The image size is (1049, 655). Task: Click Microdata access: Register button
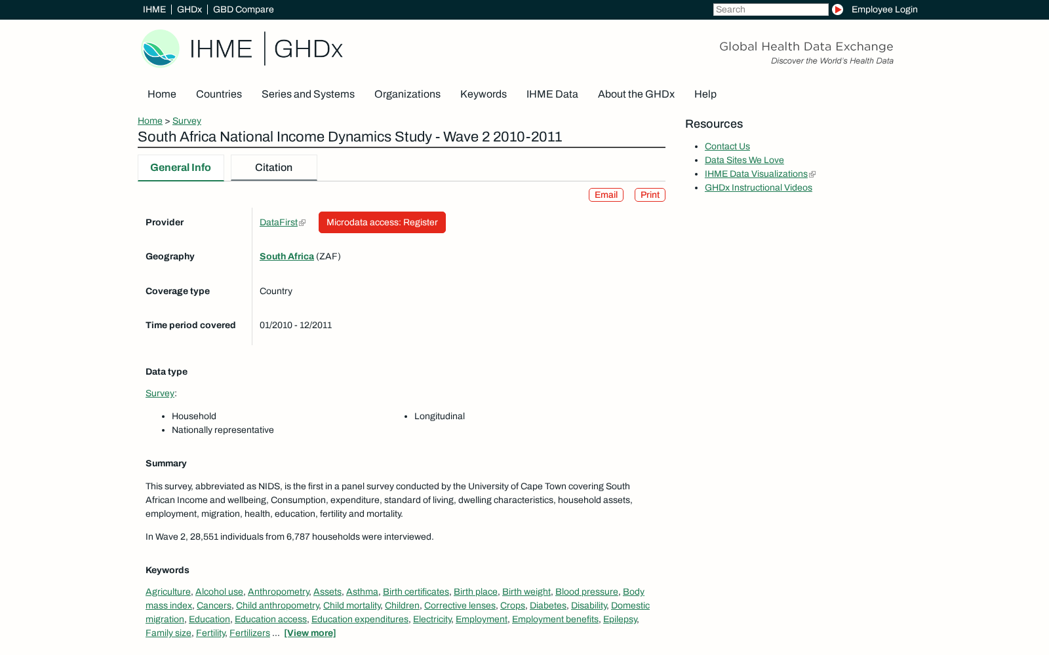[382, 223]
